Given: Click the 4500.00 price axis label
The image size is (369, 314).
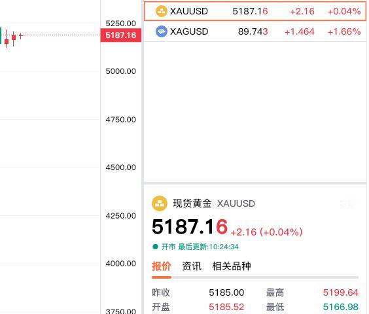Looking at the screenshot, I should tap(121, 167).
